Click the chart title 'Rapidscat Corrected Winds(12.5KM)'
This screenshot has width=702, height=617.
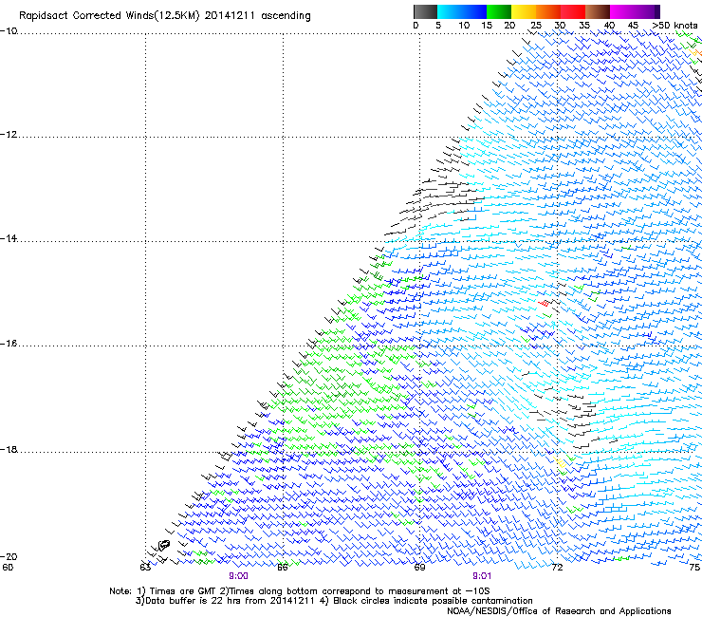(x=109, y=16)
